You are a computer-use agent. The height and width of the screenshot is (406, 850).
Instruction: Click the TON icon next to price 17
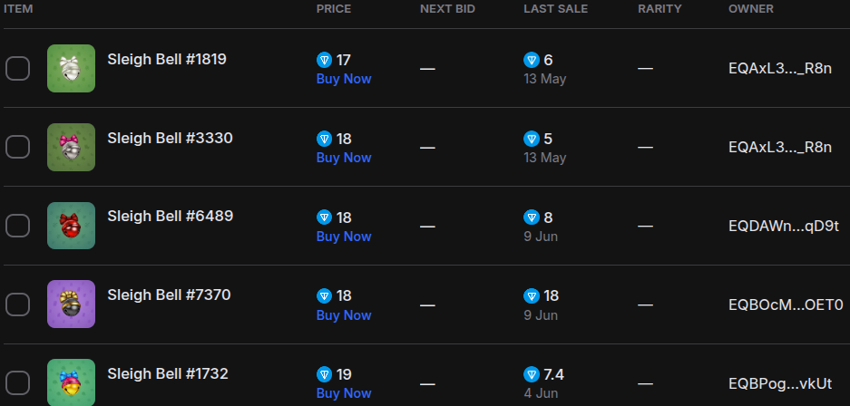[324, 60]
